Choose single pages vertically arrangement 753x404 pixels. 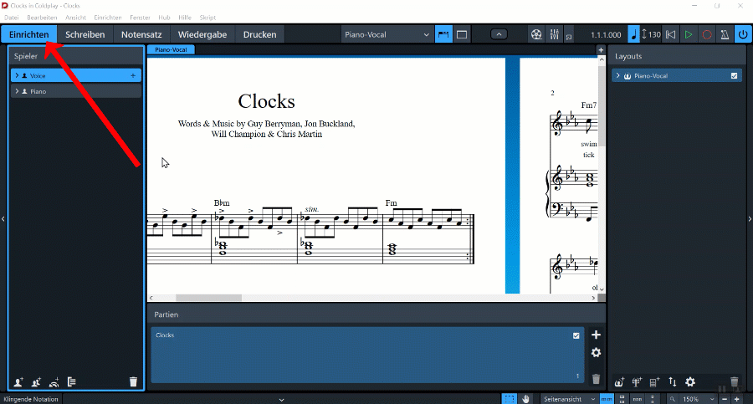pyautogui.click(x=652, y=399)
